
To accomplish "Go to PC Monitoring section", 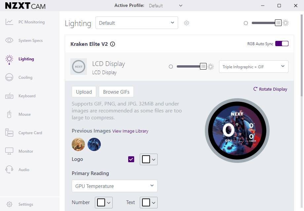I will 31,22.
